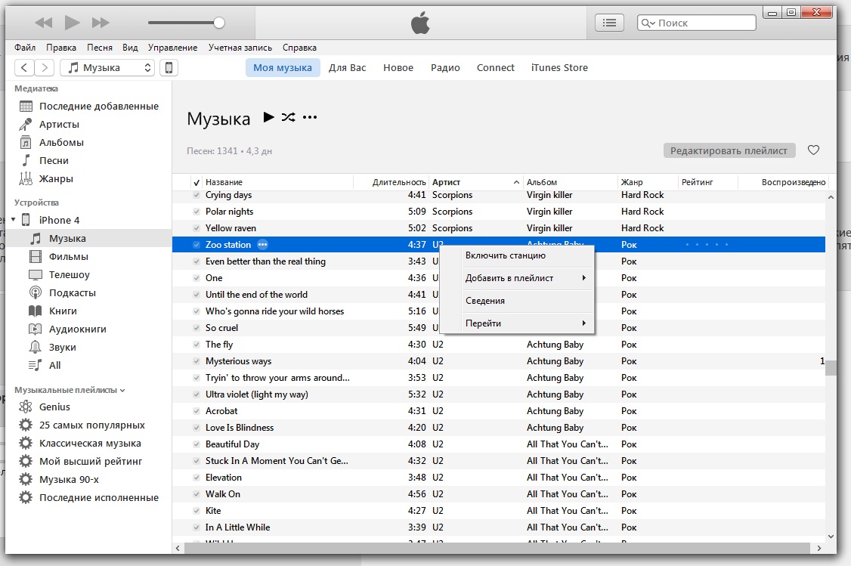Select Книги under iPhone 4
851x566 pixels.
[x=63, y=311]
